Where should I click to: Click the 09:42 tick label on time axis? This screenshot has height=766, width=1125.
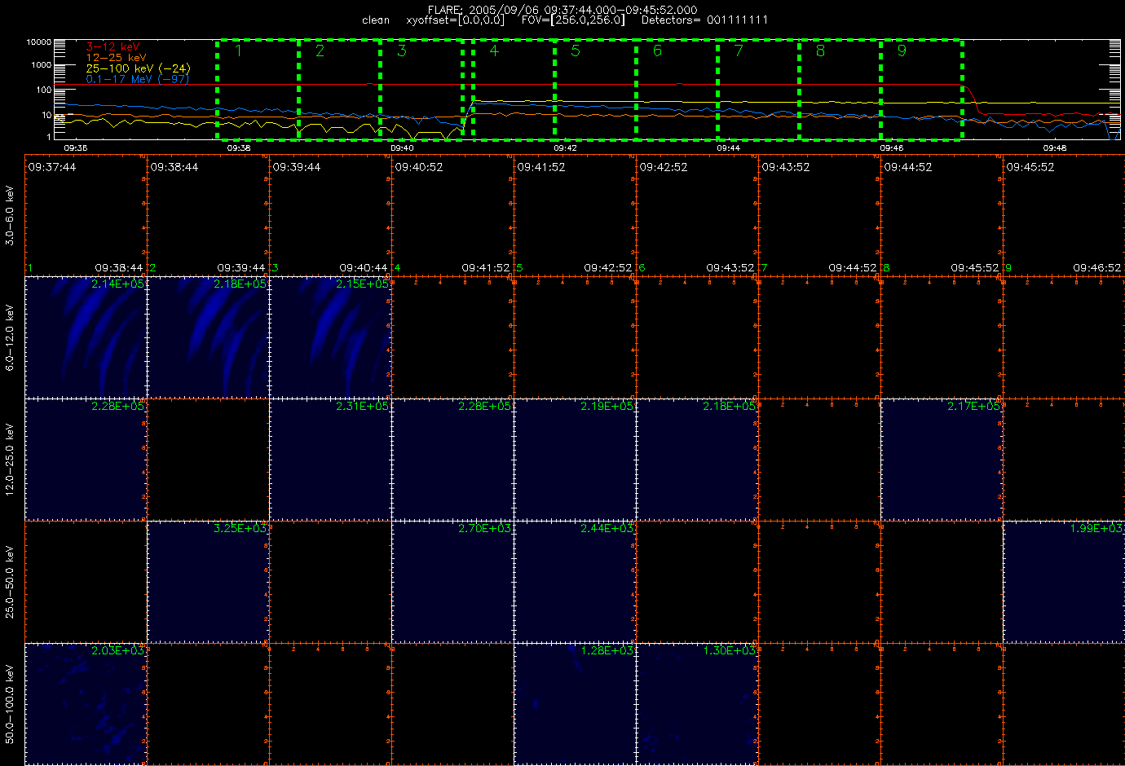click(x=565, y=148)
